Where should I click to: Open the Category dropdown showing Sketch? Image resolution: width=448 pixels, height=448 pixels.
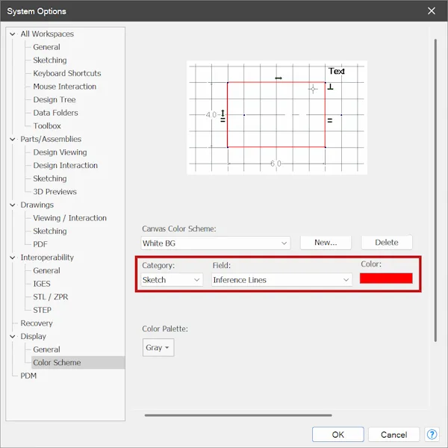point(172,280)
